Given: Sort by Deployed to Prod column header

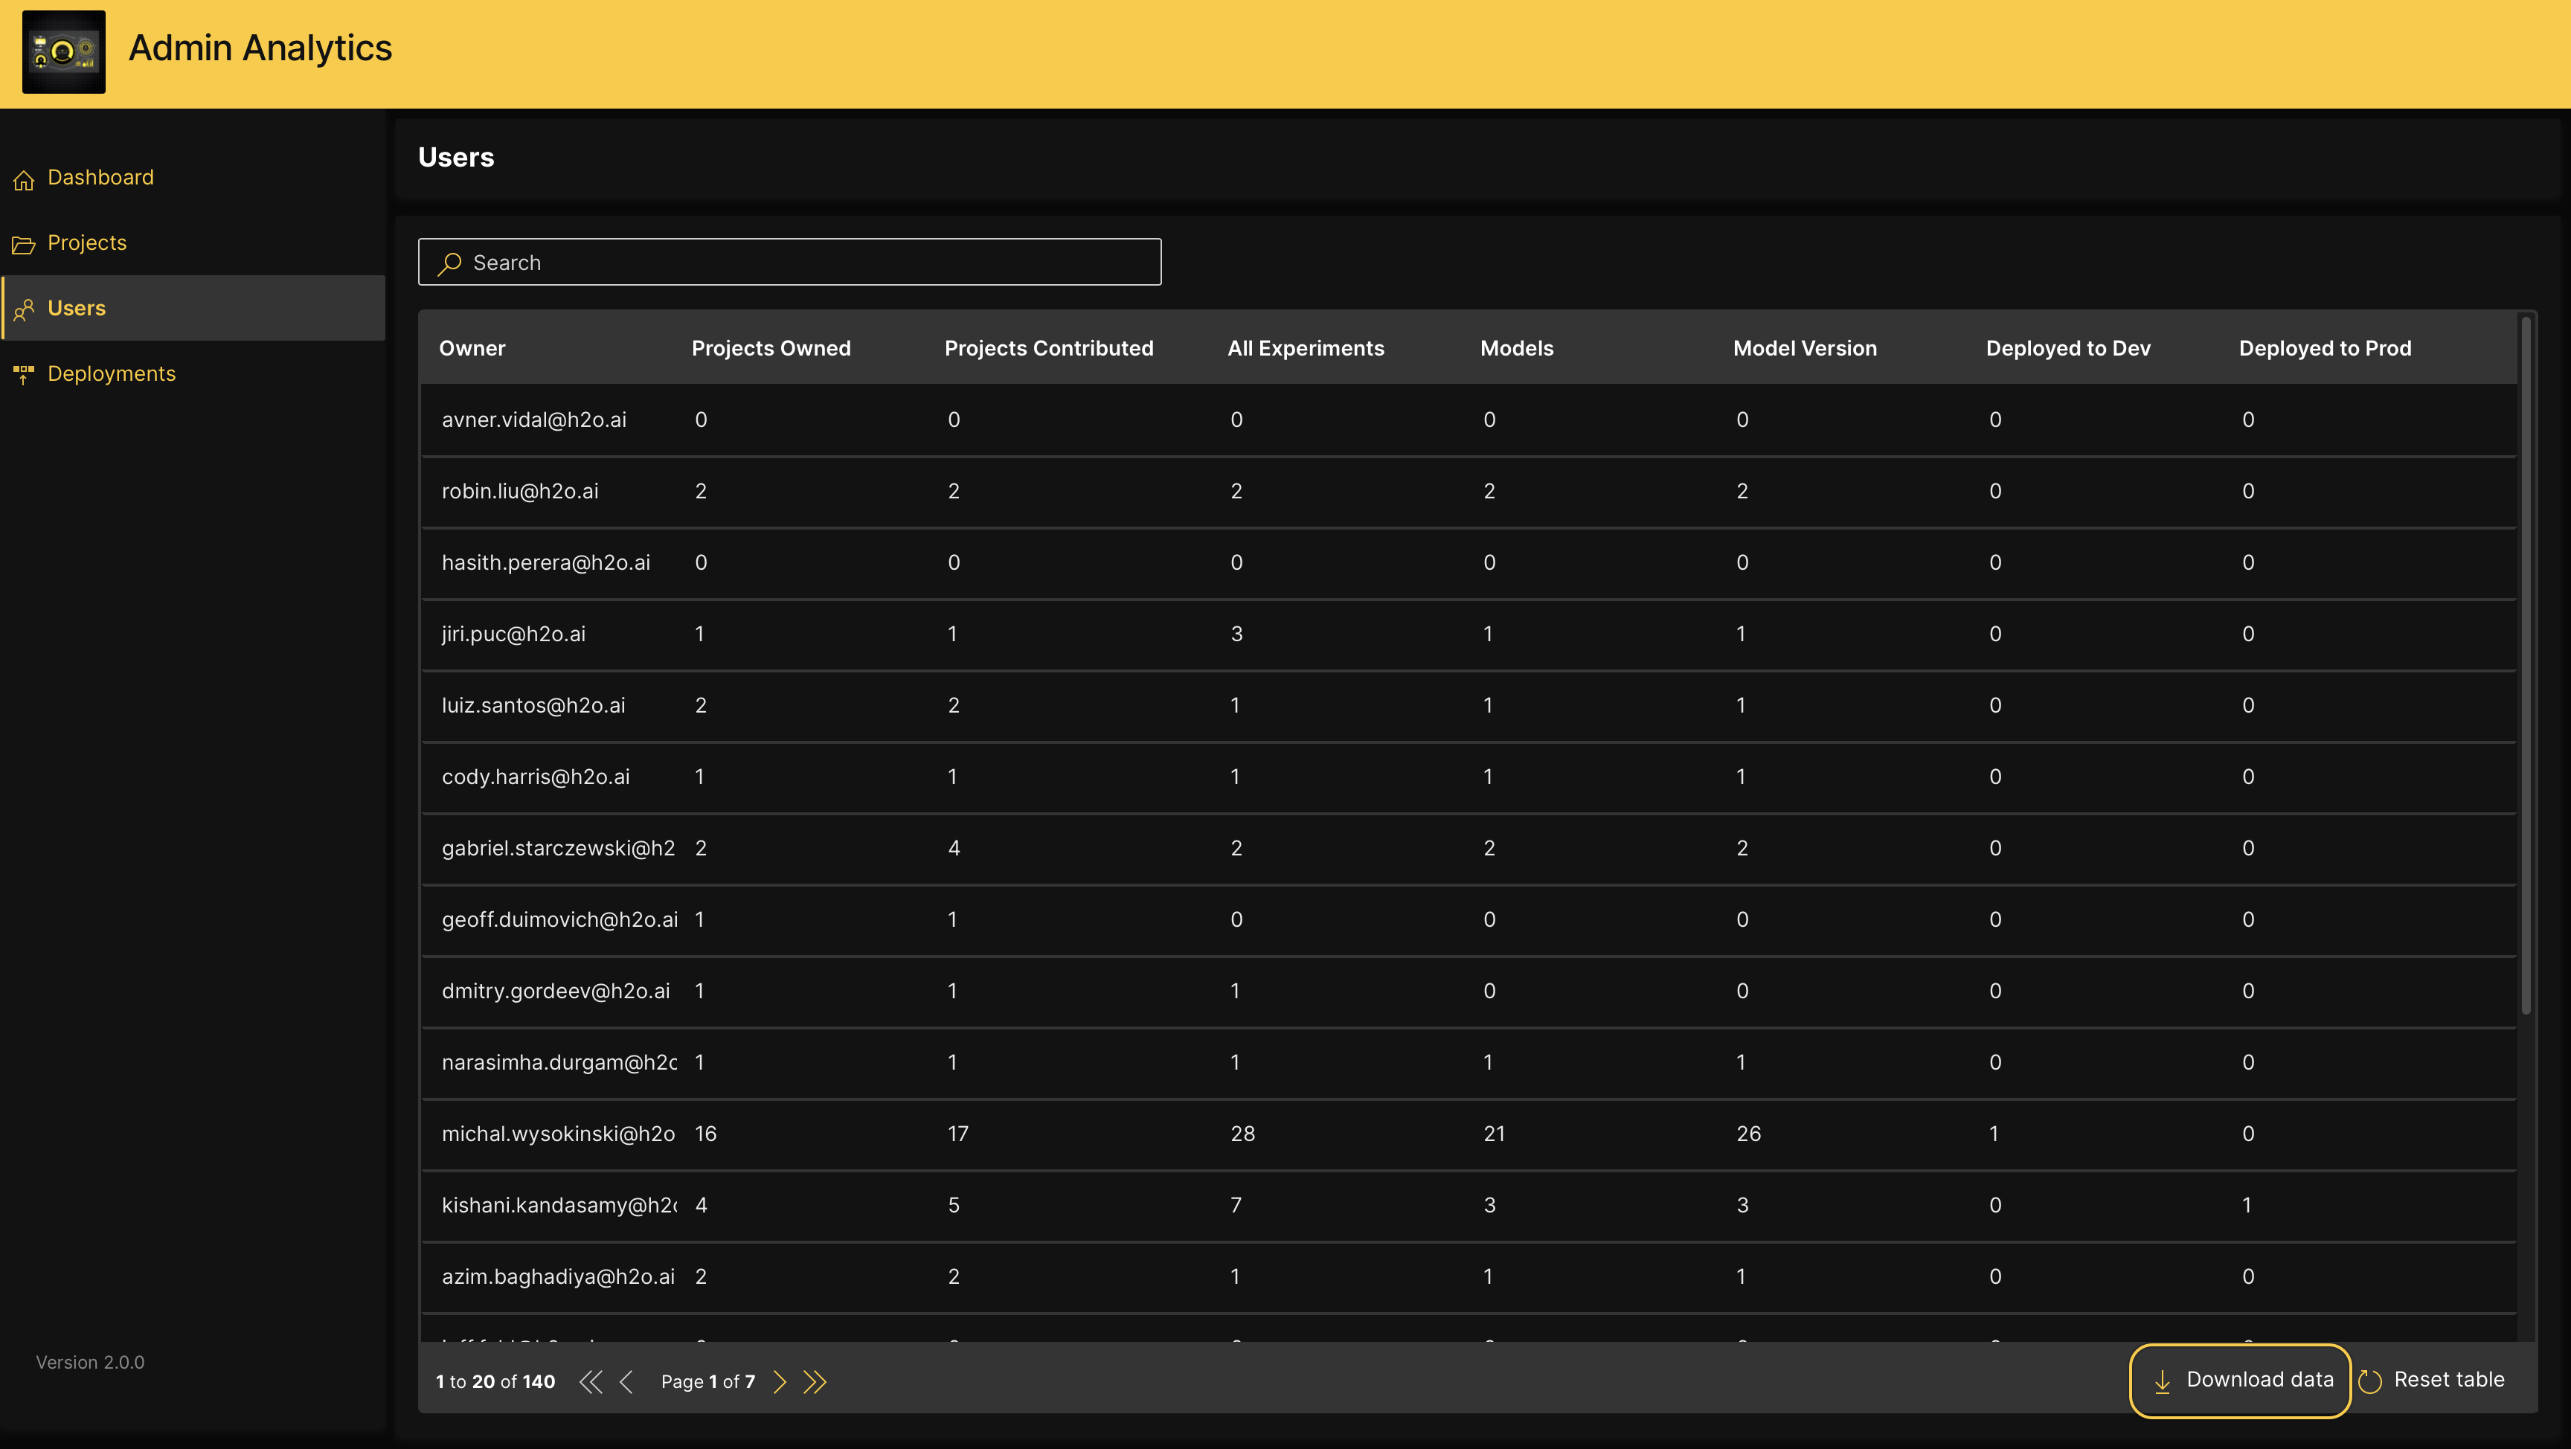Looking at the screenshot, I should click(x=2325, y=348).
